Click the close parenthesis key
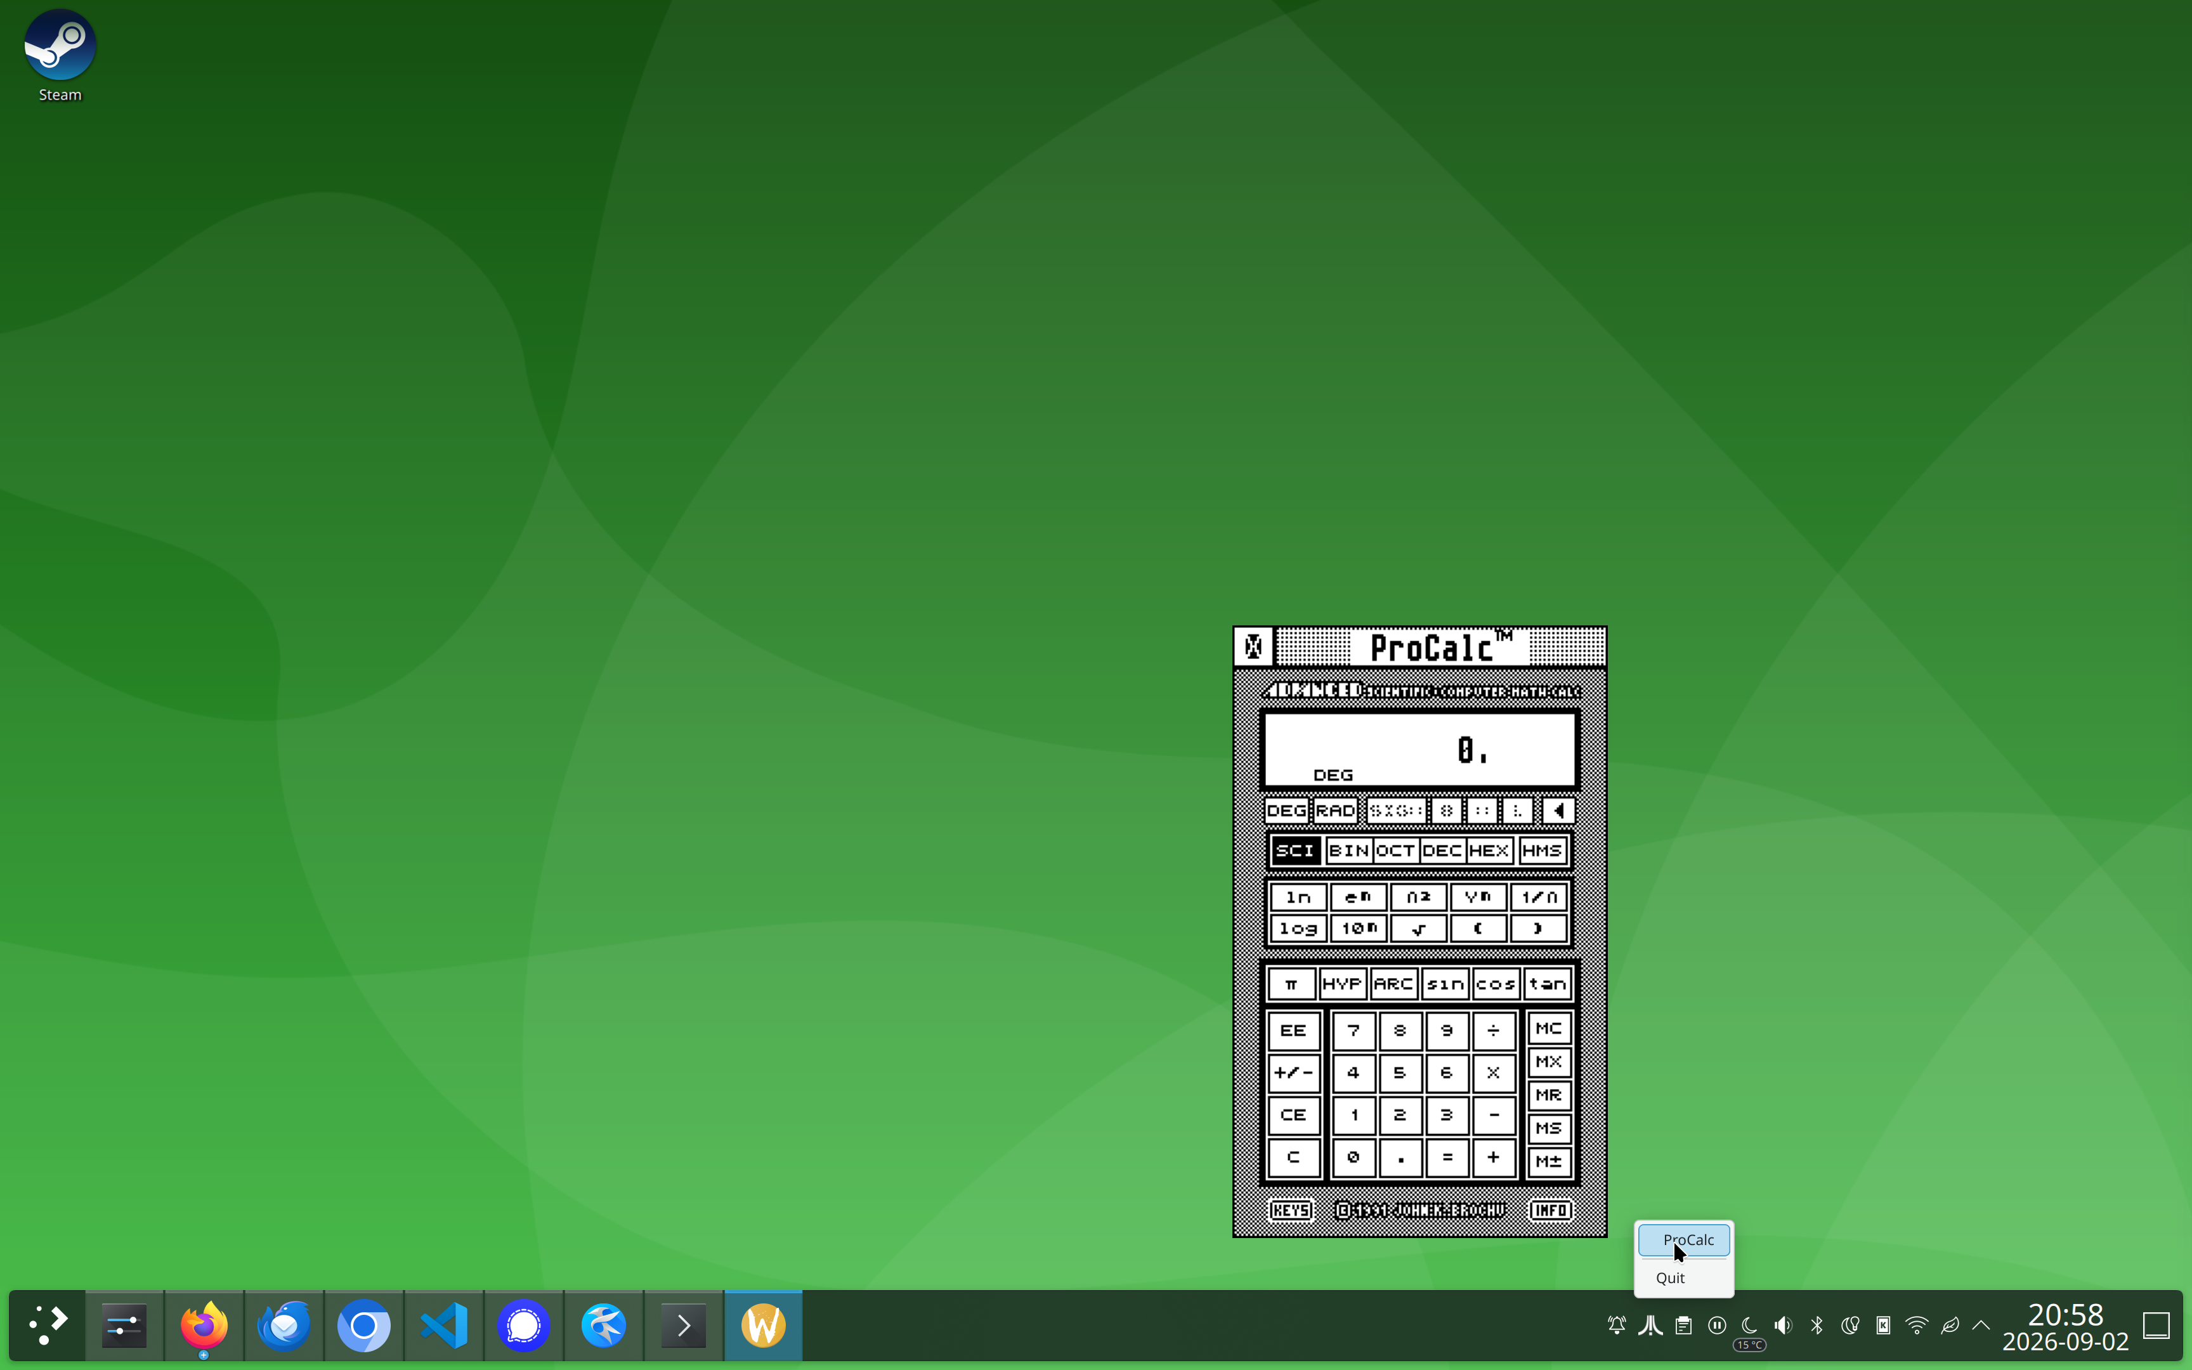2192x1370 pixels. (1538, 929)
